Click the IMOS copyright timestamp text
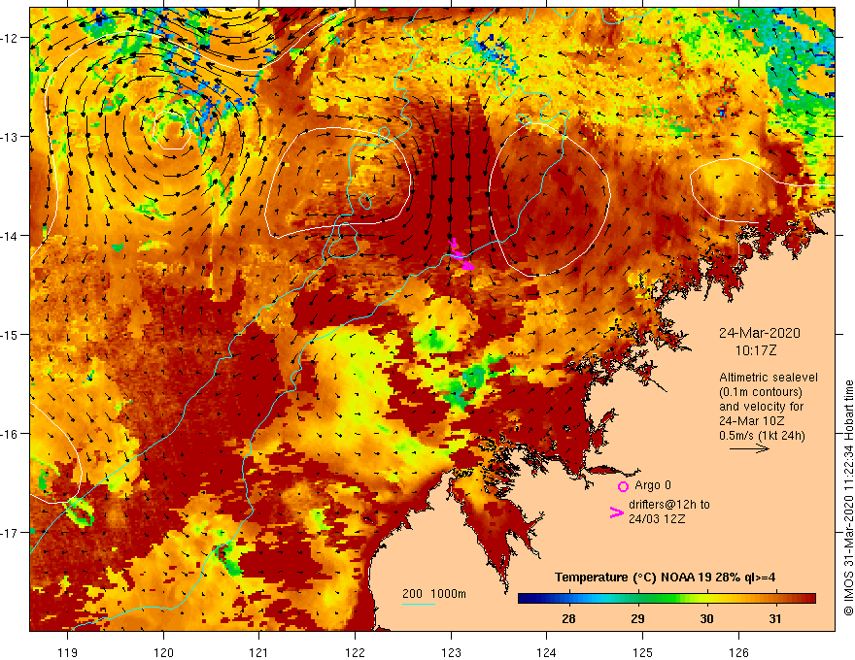Image resolution: width=855 pixels, height=660 pixels. tap(848, 498)
